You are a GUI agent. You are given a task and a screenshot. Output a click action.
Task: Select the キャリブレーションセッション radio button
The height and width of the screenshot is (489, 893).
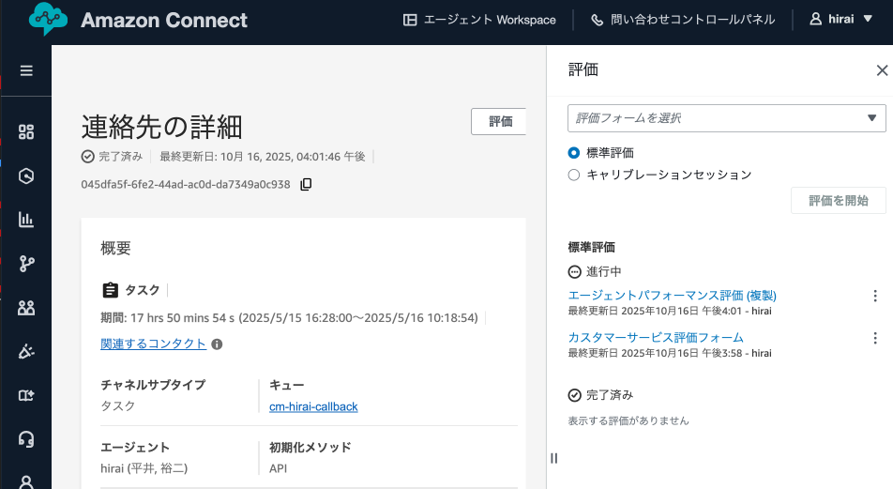click(574, 175)
